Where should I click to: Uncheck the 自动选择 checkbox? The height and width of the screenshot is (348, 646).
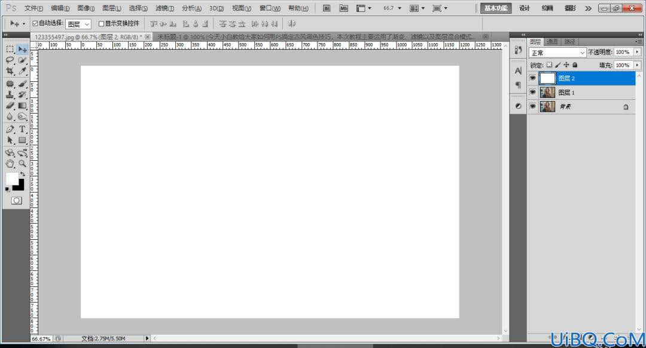coord(35,23)
